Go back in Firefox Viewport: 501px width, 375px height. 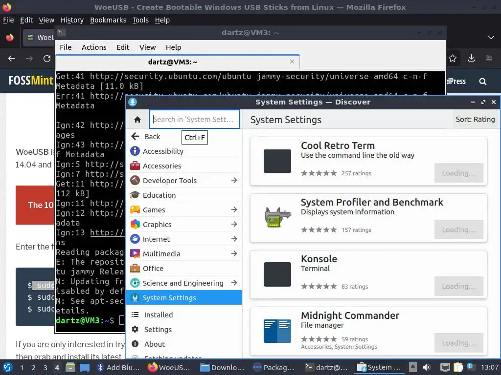pos(12,59)
